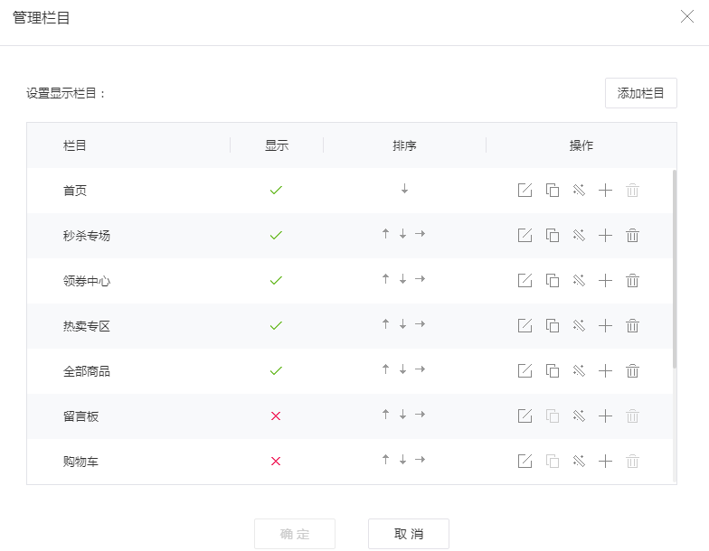Select the 留言板 row name
This screenshot has width=709, height=551.
pos(80,416)
